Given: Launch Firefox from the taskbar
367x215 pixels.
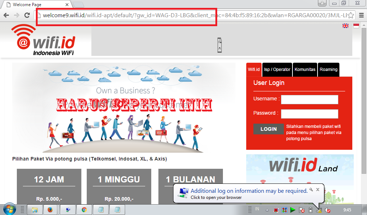Looking at the screenshot, I should [50, 210].
